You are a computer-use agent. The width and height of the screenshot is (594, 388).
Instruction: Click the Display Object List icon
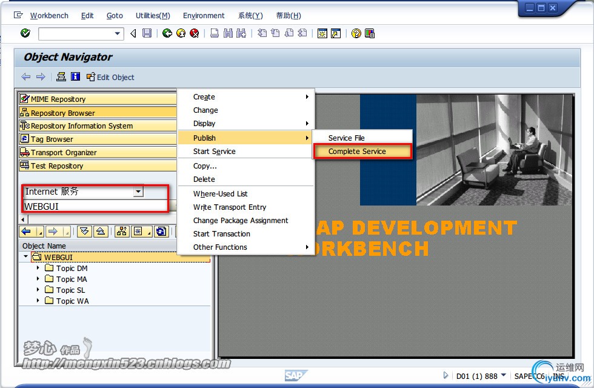tap(61, 77)
